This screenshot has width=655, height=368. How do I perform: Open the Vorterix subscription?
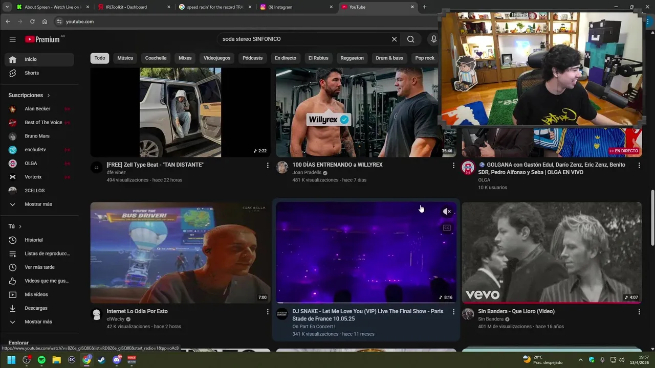pyautogui.click(x=39, y=177)
